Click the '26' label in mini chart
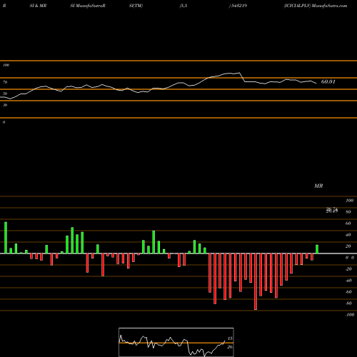This screenshot has width=357, height=357. (x=230, y=347)
